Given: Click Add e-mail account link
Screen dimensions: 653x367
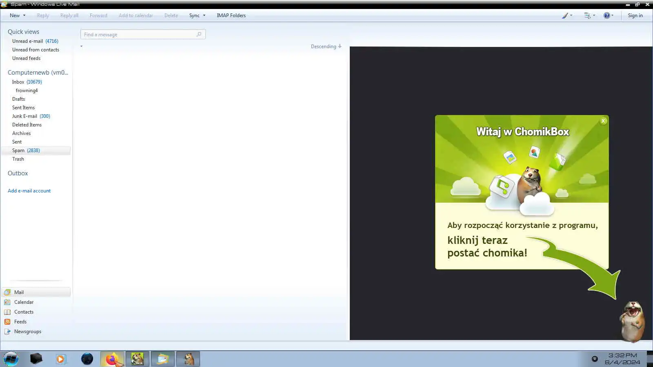Looking at the screenshot, I should [29, 191].
